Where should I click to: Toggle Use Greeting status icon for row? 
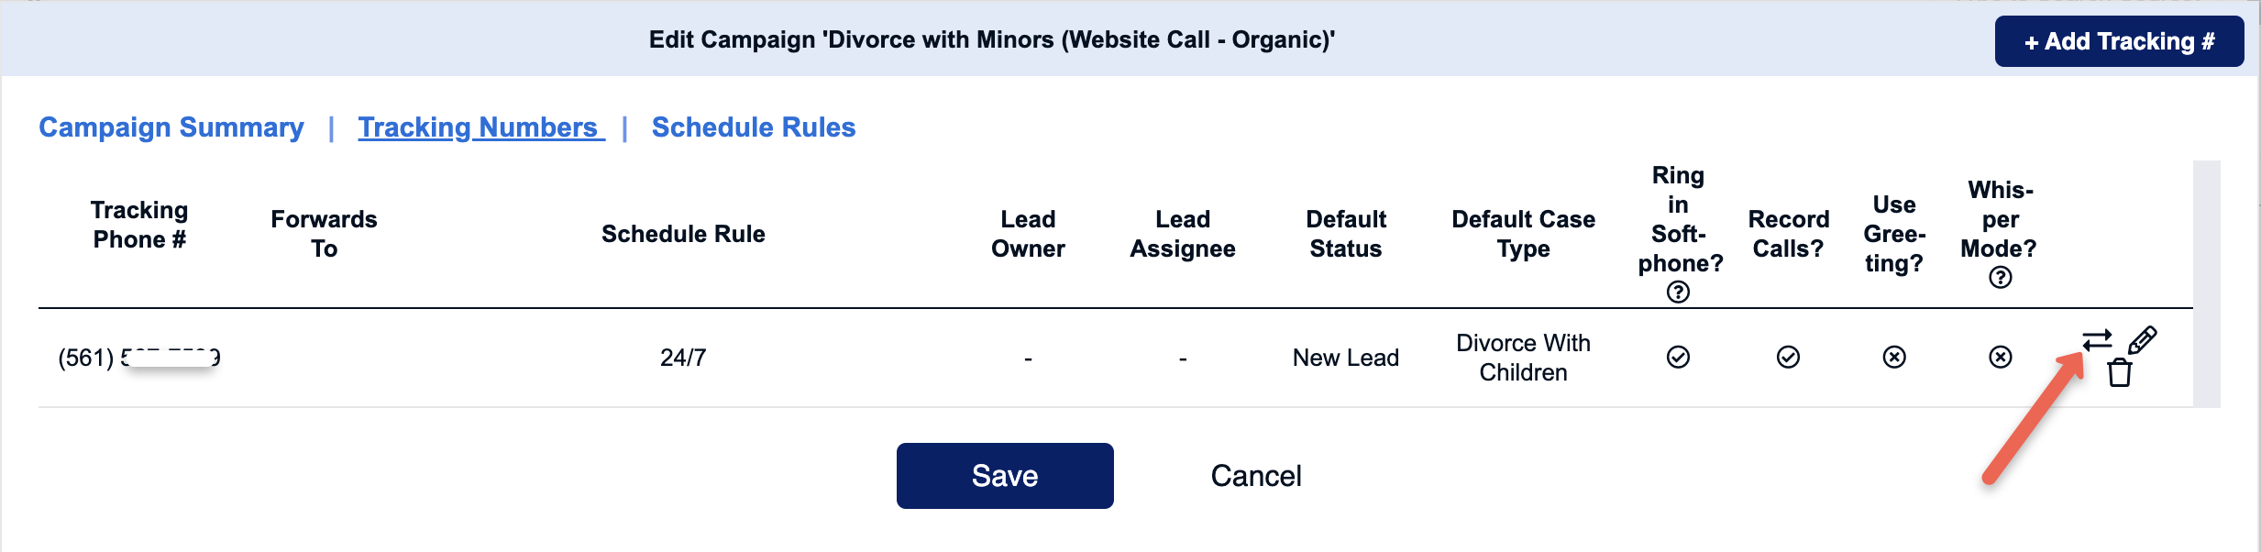tap(1894, 357)
